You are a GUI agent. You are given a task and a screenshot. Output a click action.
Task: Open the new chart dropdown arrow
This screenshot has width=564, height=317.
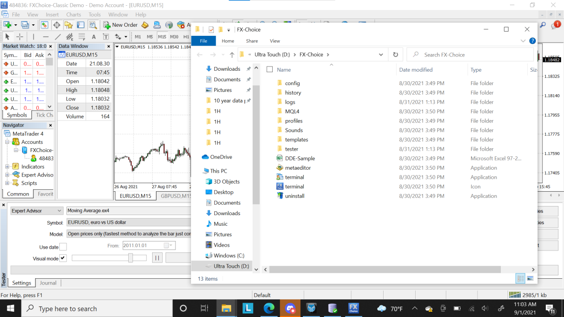tap(15, 25)
